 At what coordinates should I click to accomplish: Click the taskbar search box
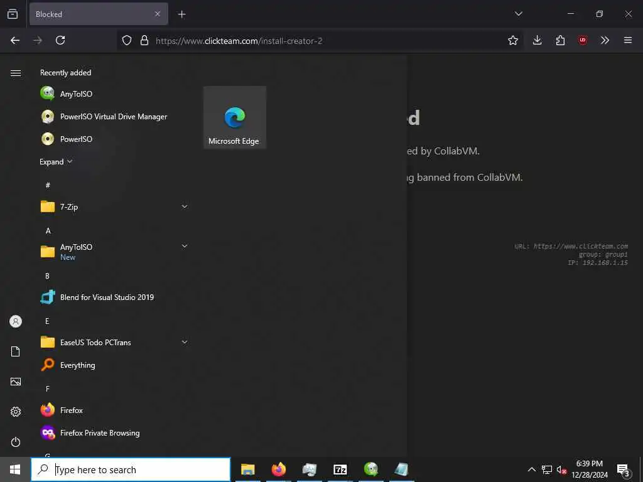pos(131,469)
